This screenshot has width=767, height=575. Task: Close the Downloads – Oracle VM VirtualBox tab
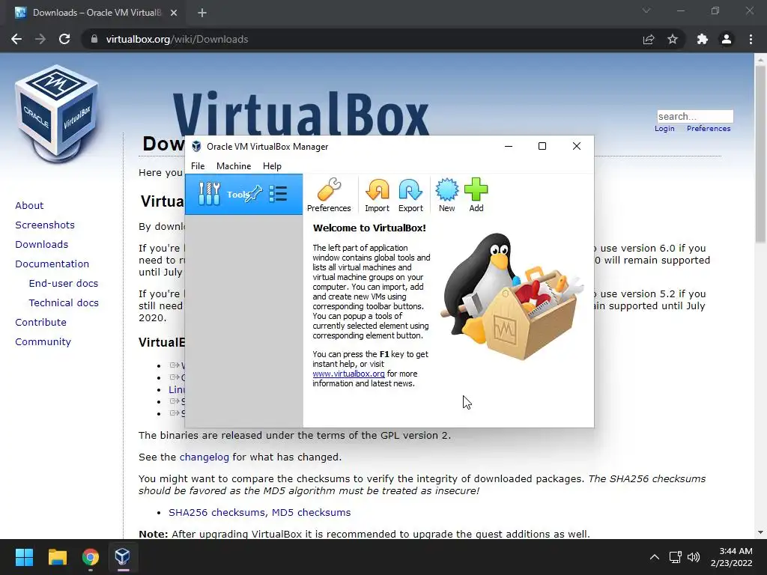tap(174, 13)
